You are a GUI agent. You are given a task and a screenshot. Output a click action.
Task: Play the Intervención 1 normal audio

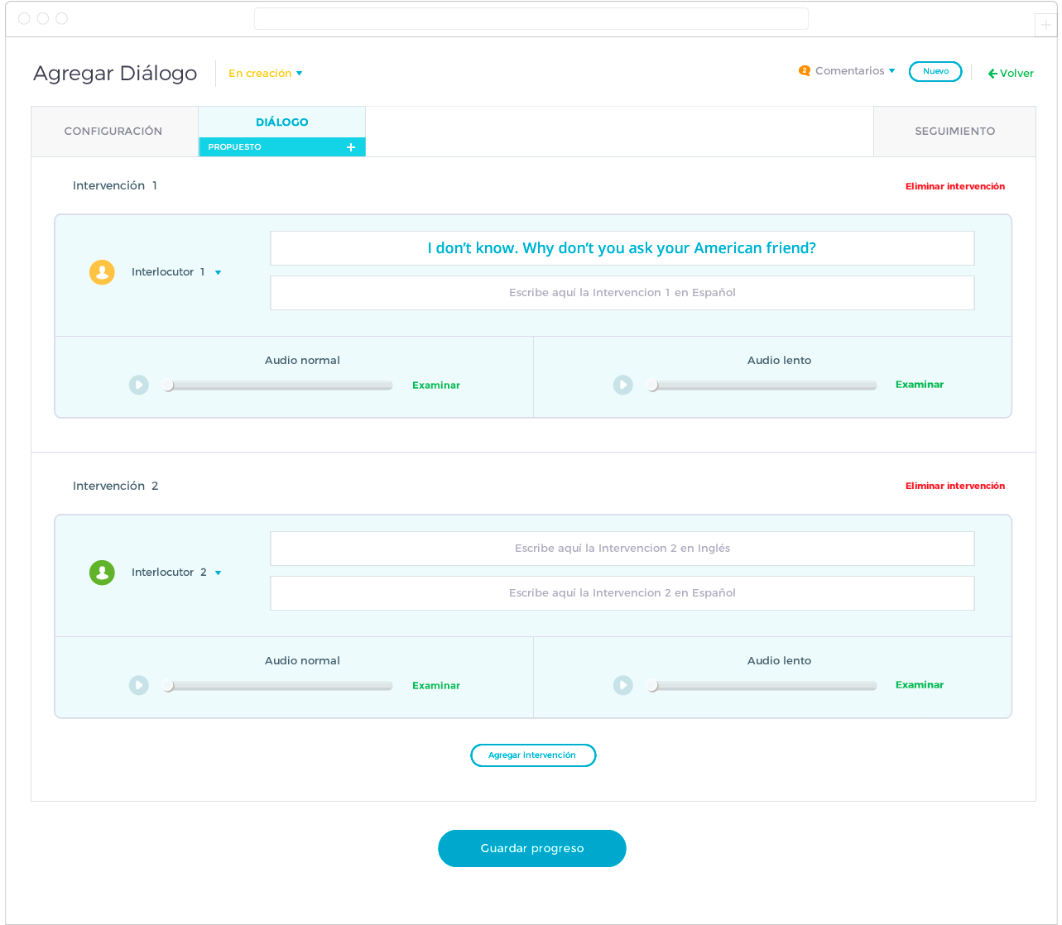139,385
